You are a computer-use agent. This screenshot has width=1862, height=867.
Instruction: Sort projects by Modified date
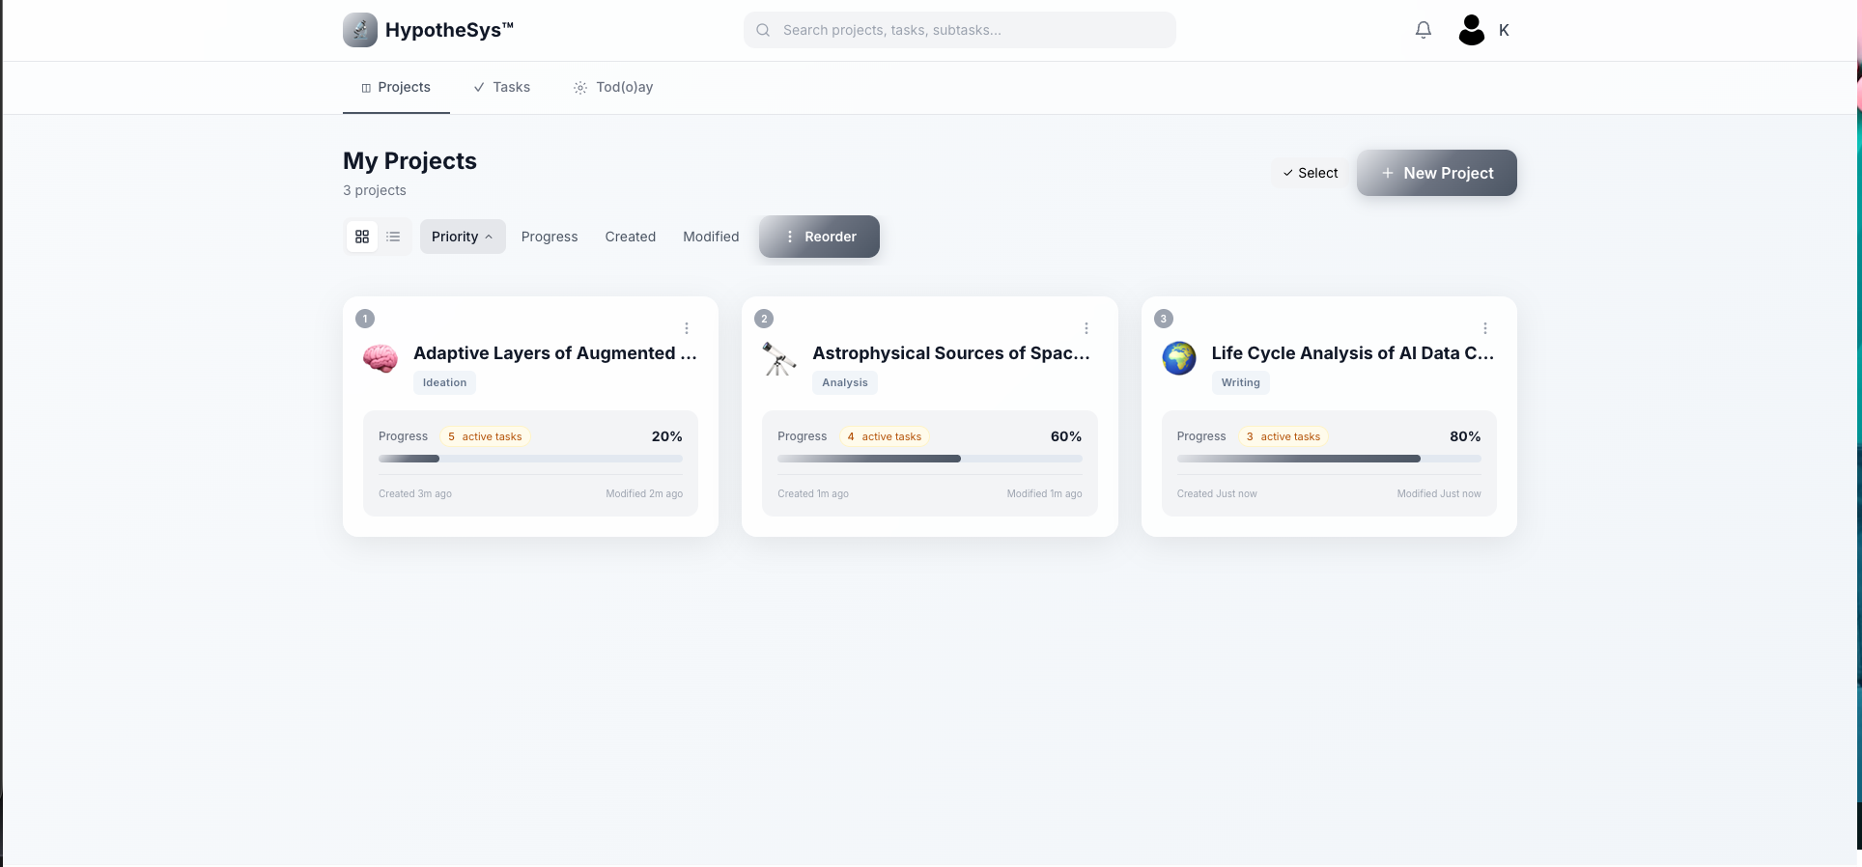tap(711, 237)
